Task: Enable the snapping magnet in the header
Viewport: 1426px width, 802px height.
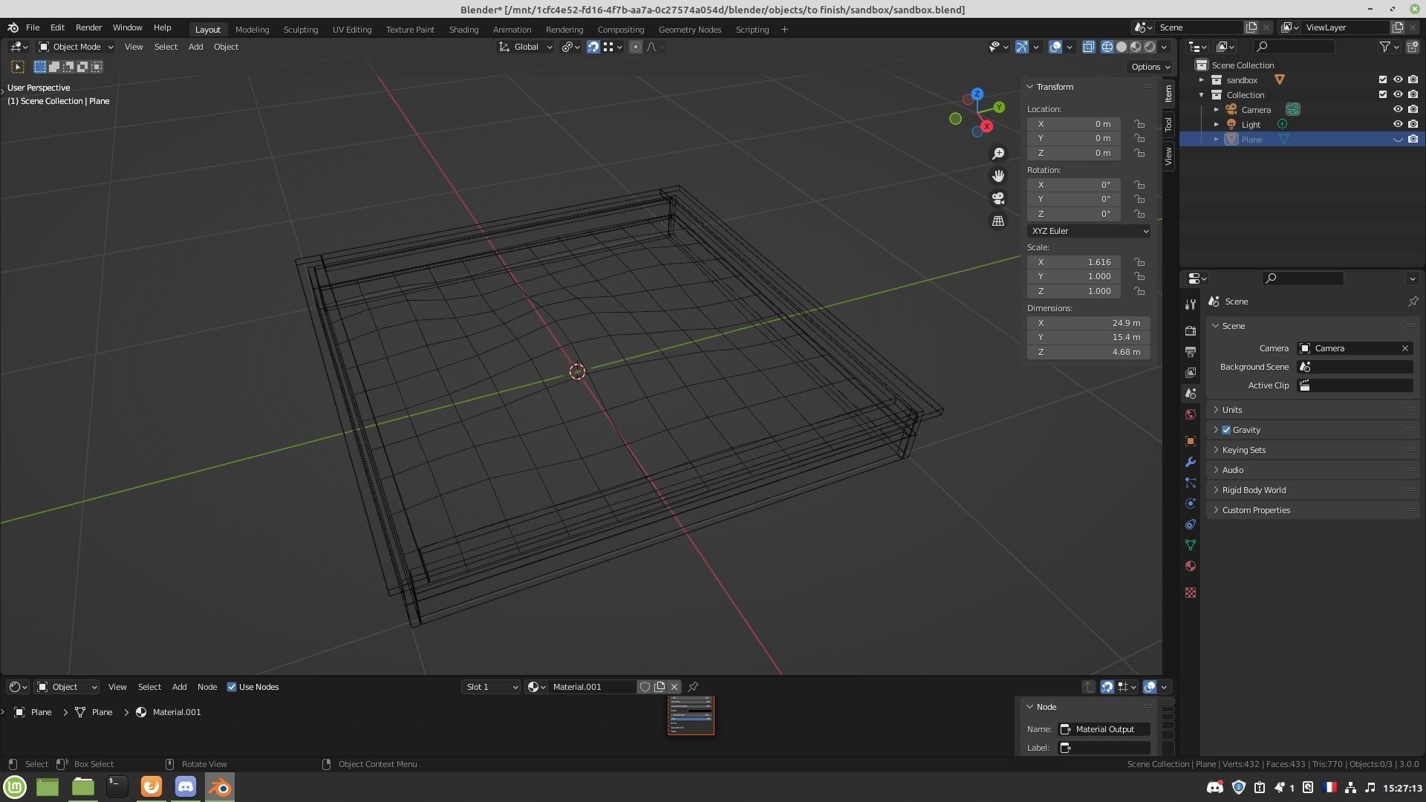Action: coord(593,47)
